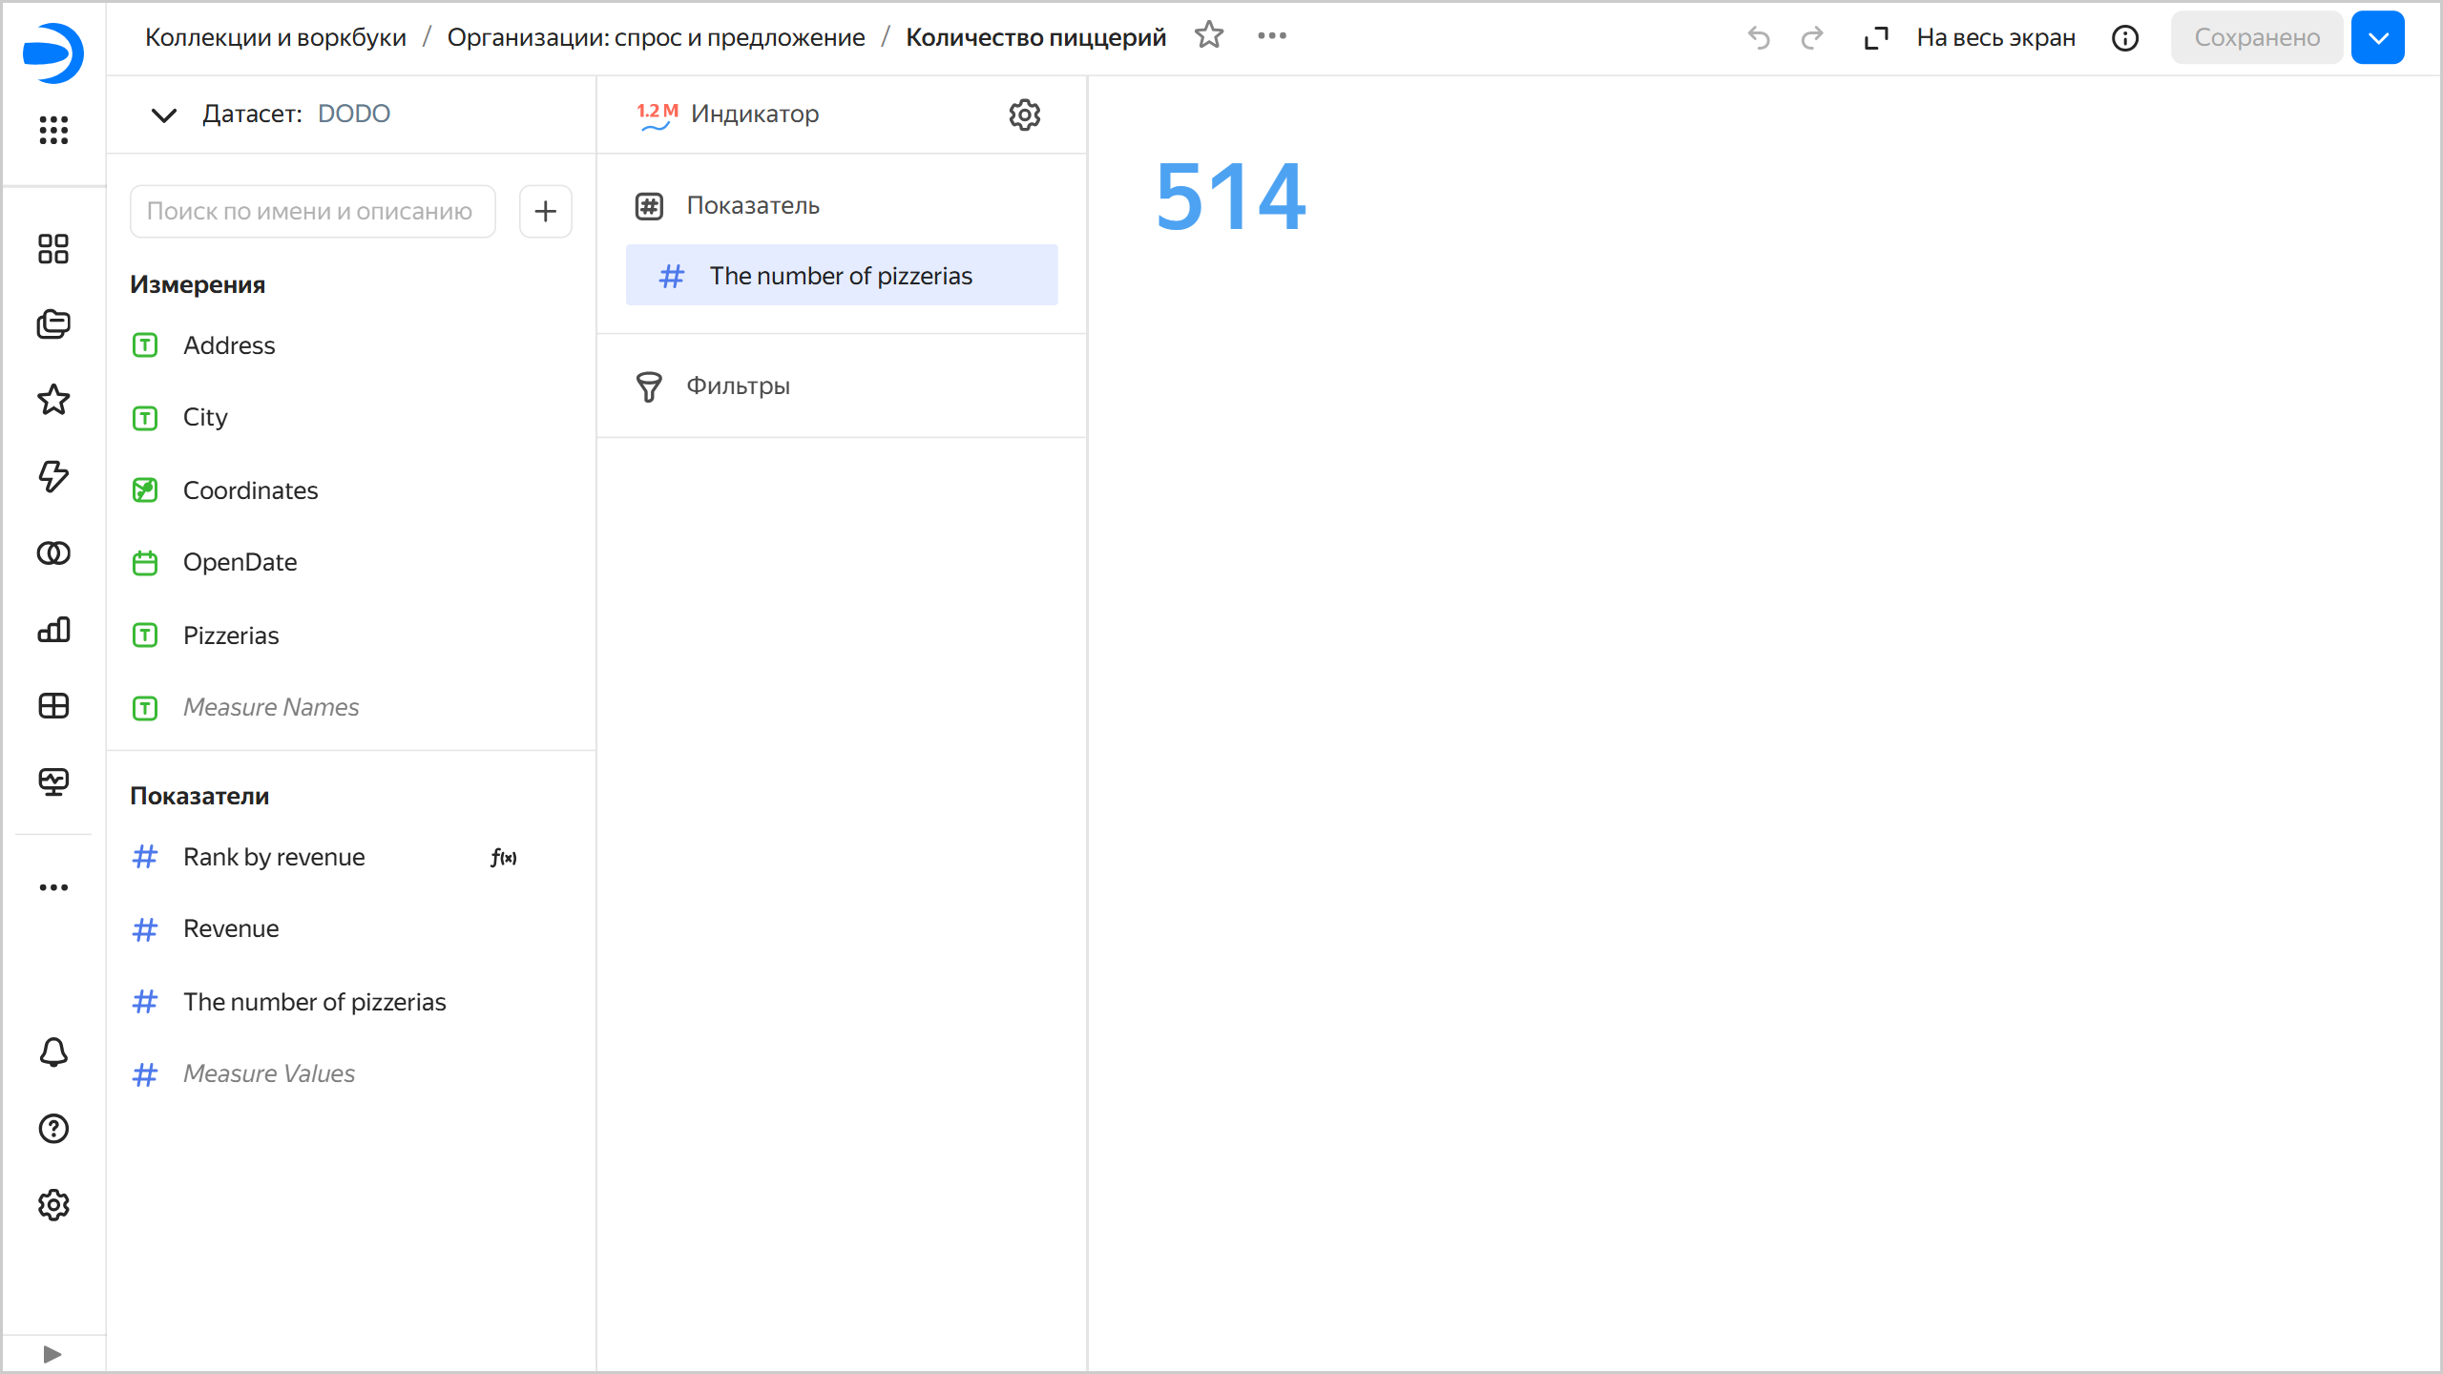The width and height of the screenshot is (2443, 1374).
Task: Open the all services grid icon
Action: click(x=53, y=130)
